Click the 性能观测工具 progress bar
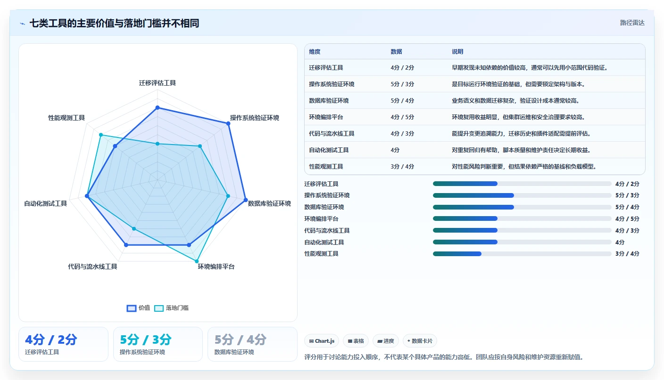The height and width of the screenshot is (380, 664). pos(522,253)
